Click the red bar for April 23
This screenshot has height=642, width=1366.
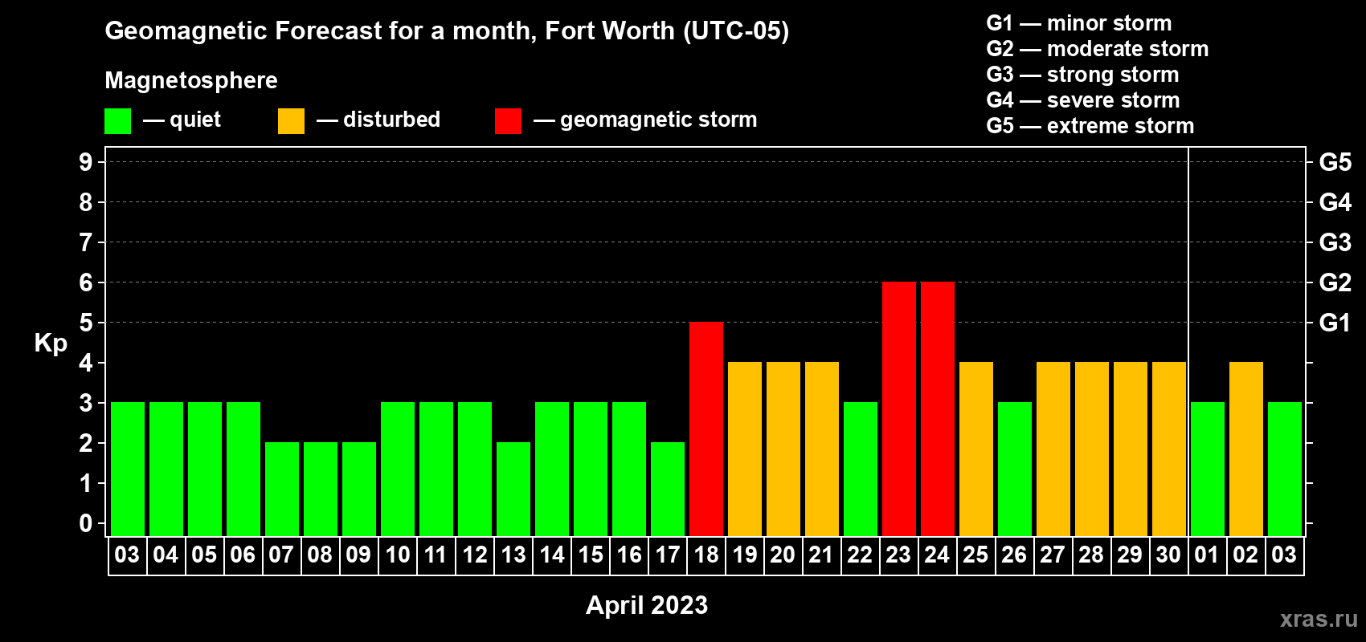[x=899, y=409]
